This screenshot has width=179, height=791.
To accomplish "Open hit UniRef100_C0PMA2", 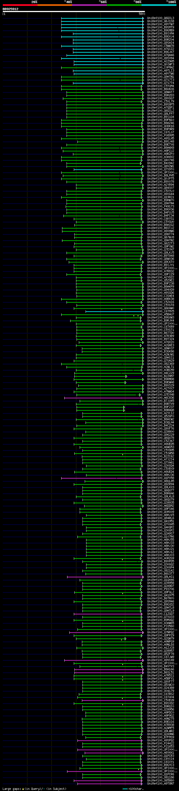I will (161, 68).
